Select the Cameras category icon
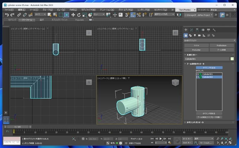239x148 pixels. pos(199,36)
